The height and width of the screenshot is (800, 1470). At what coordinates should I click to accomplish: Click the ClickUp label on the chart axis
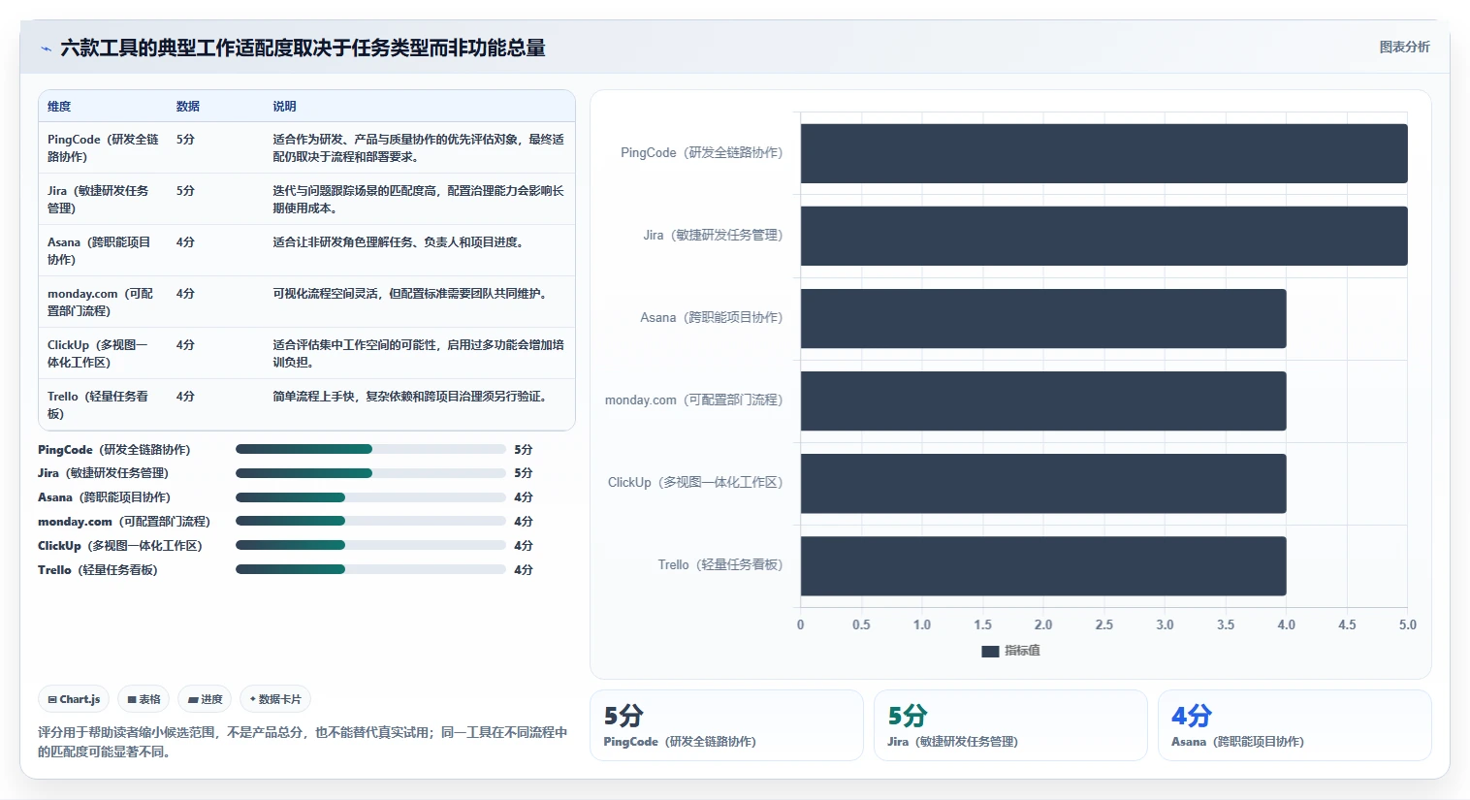[695, 483]
